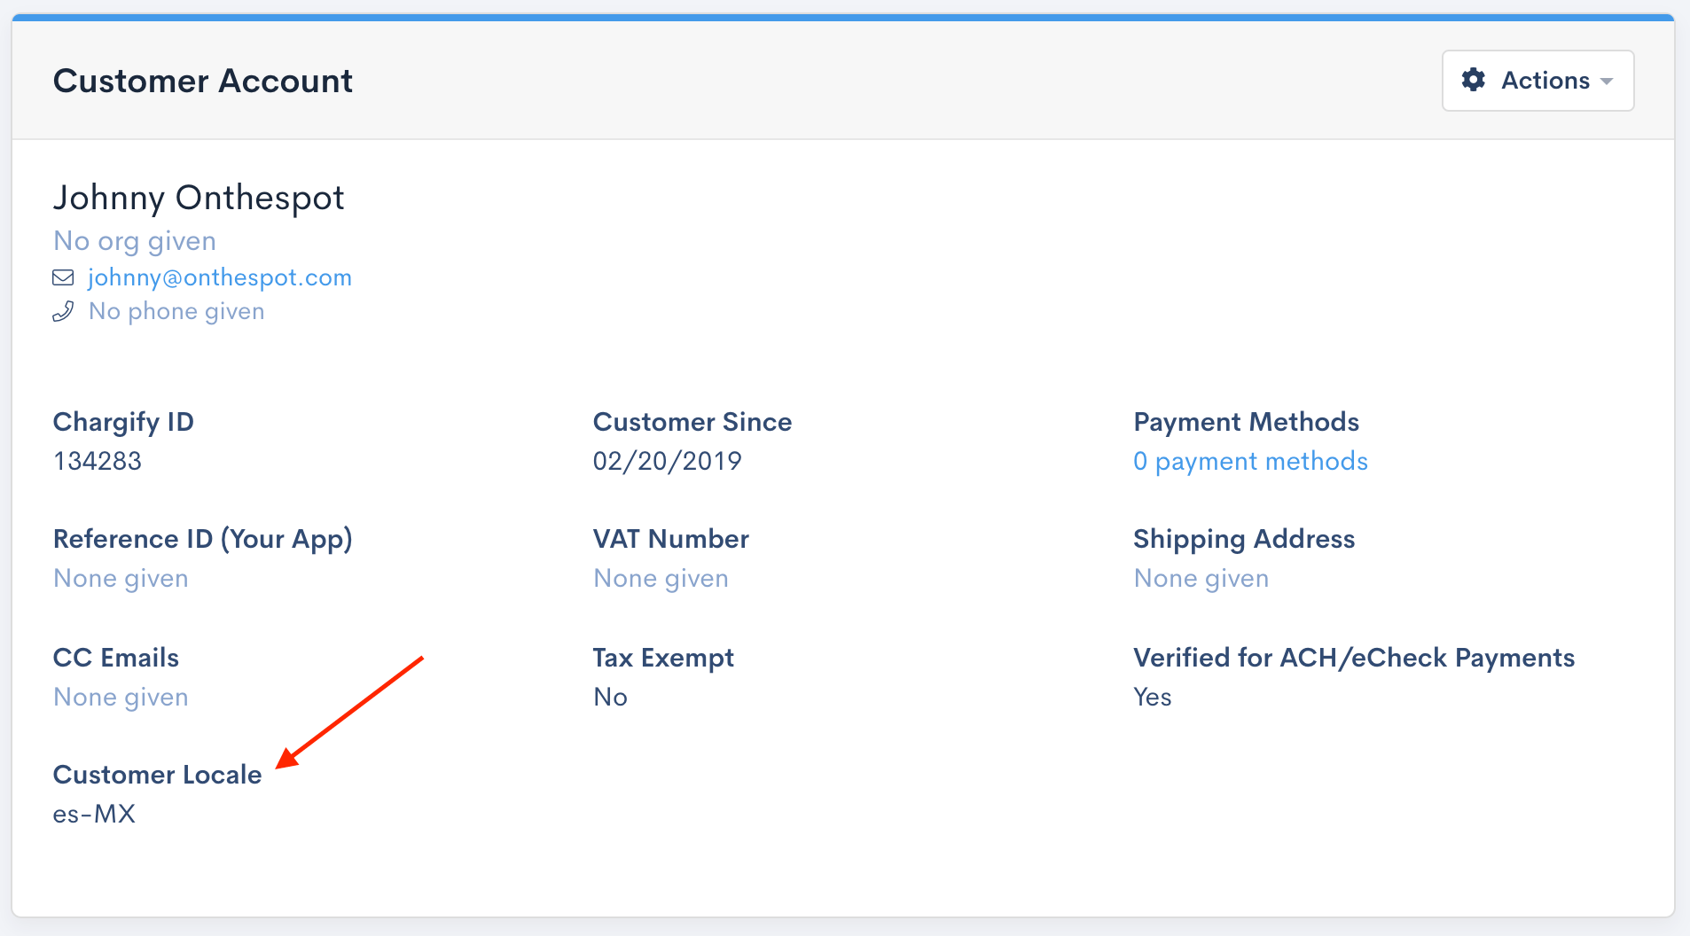The height and width of the screenshot is (936, 1690).
Task: Select the customer name Johnny Onthespot
Action: tap(198, 197)
